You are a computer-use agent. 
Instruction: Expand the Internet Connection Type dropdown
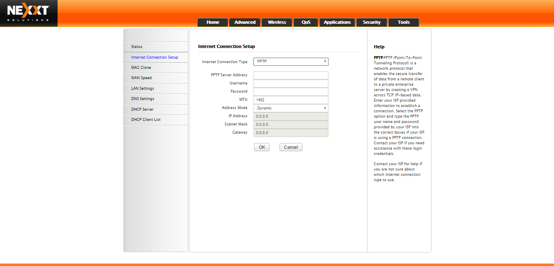(x=291, y=62)
